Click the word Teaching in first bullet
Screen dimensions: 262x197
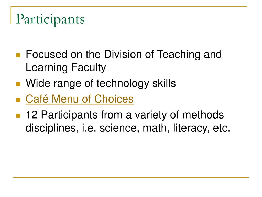coord(179,55)
